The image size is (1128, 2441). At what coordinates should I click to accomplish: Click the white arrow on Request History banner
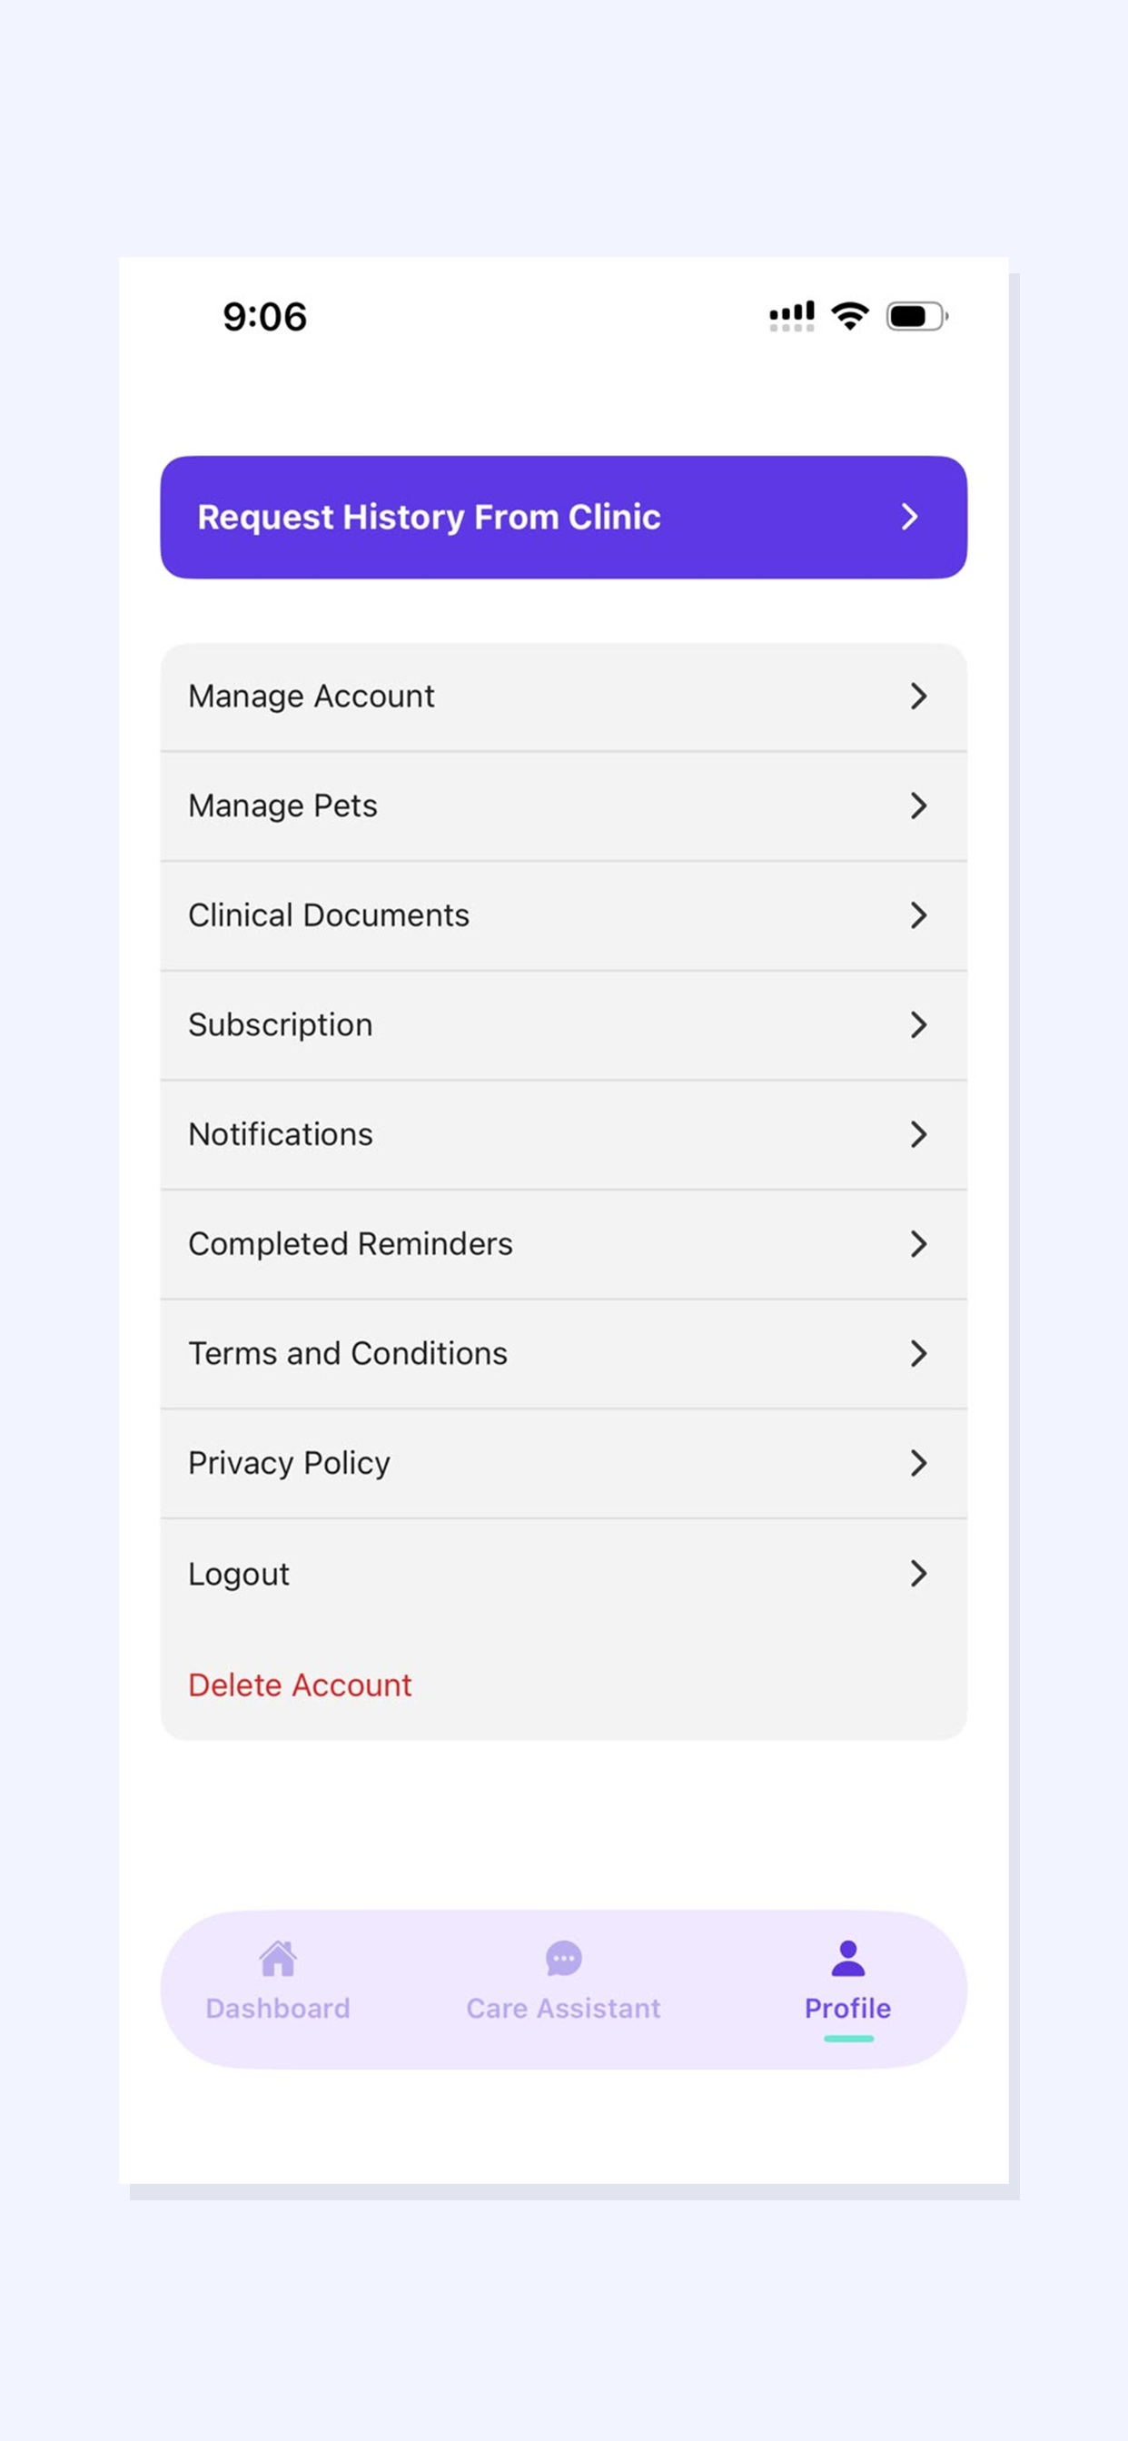coord(909,517)
